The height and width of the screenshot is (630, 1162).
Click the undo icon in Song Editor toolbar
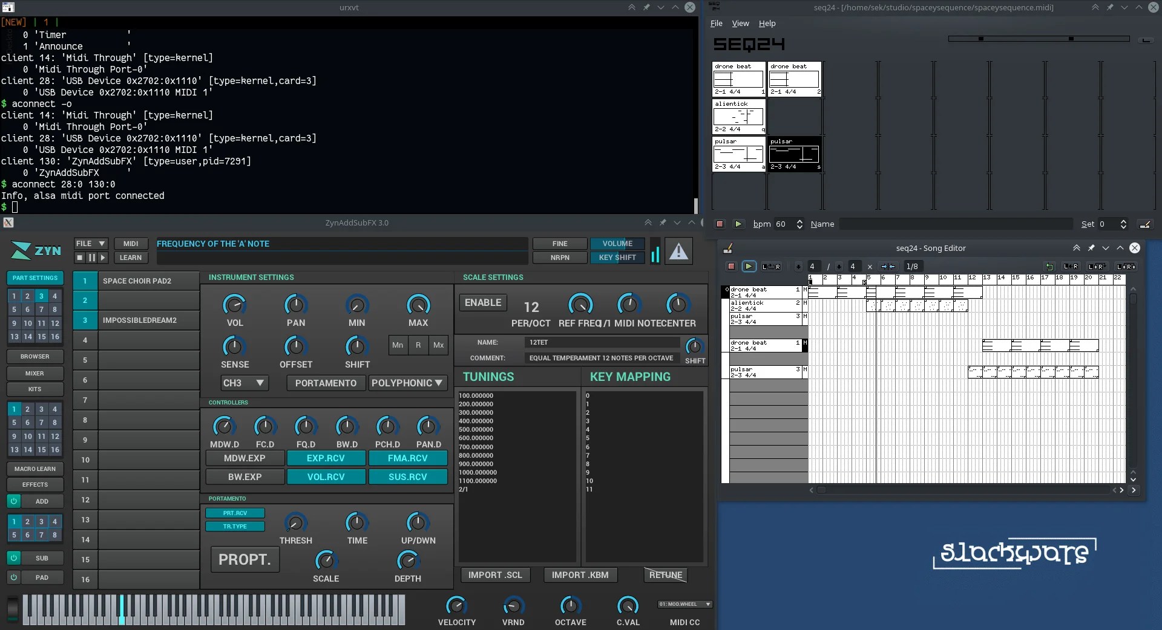(x=1049, y=267)
